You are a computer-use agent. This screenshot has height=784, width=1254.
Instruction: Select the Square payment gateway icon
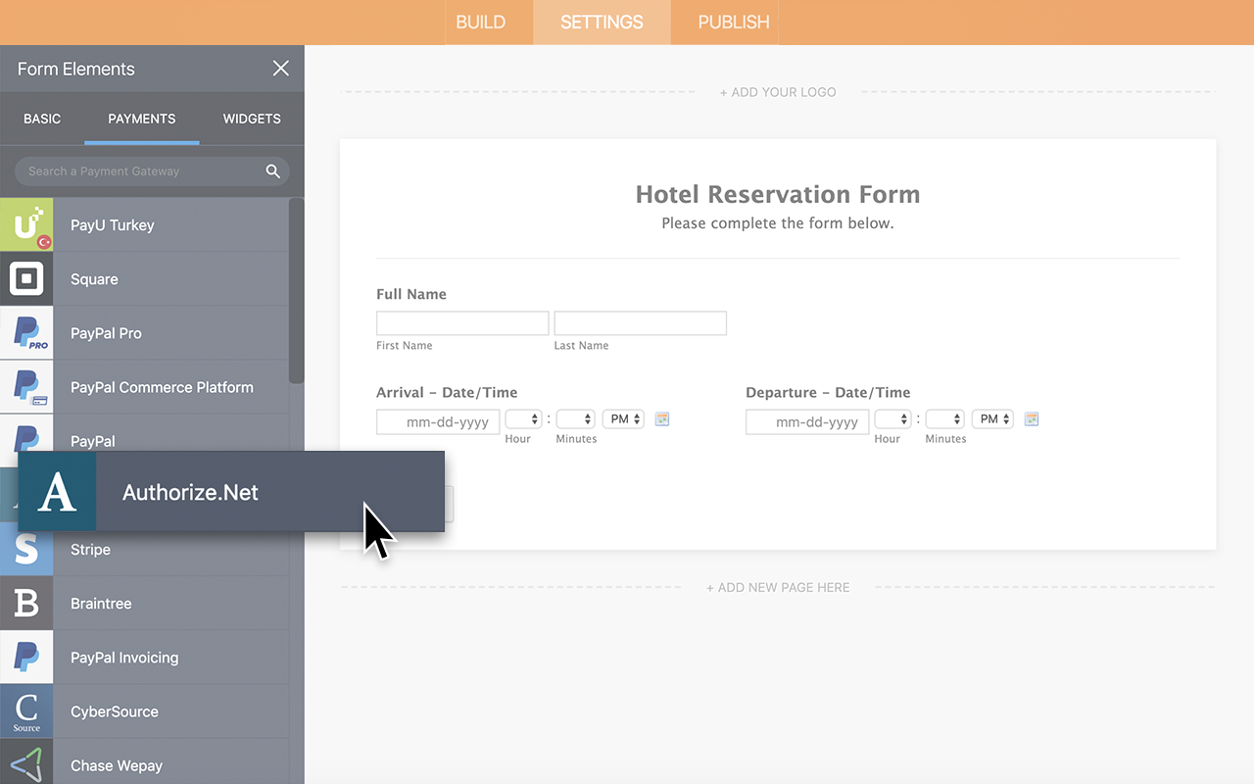coord(26,278)
